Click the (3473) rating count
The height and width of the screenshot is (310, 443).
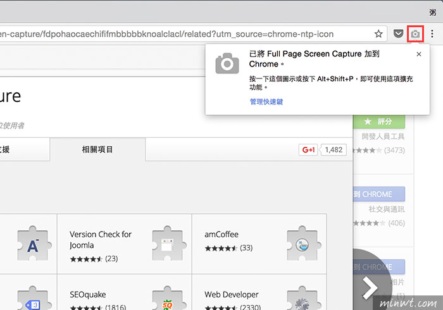coord(394,150)
